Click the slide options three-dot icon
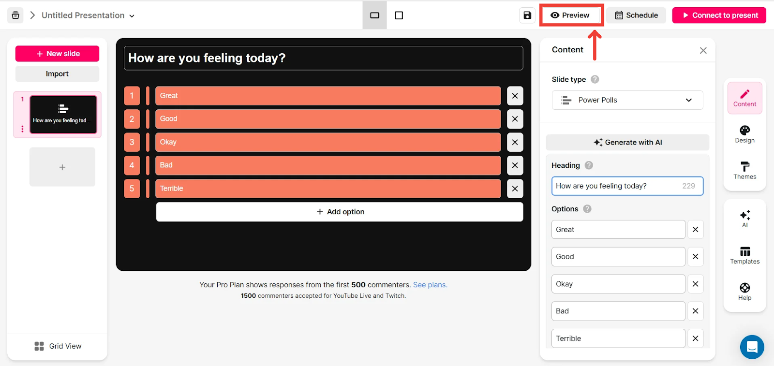Image resolution: width=774 pixels, height=366 pixels. click(x=22, y=129)
